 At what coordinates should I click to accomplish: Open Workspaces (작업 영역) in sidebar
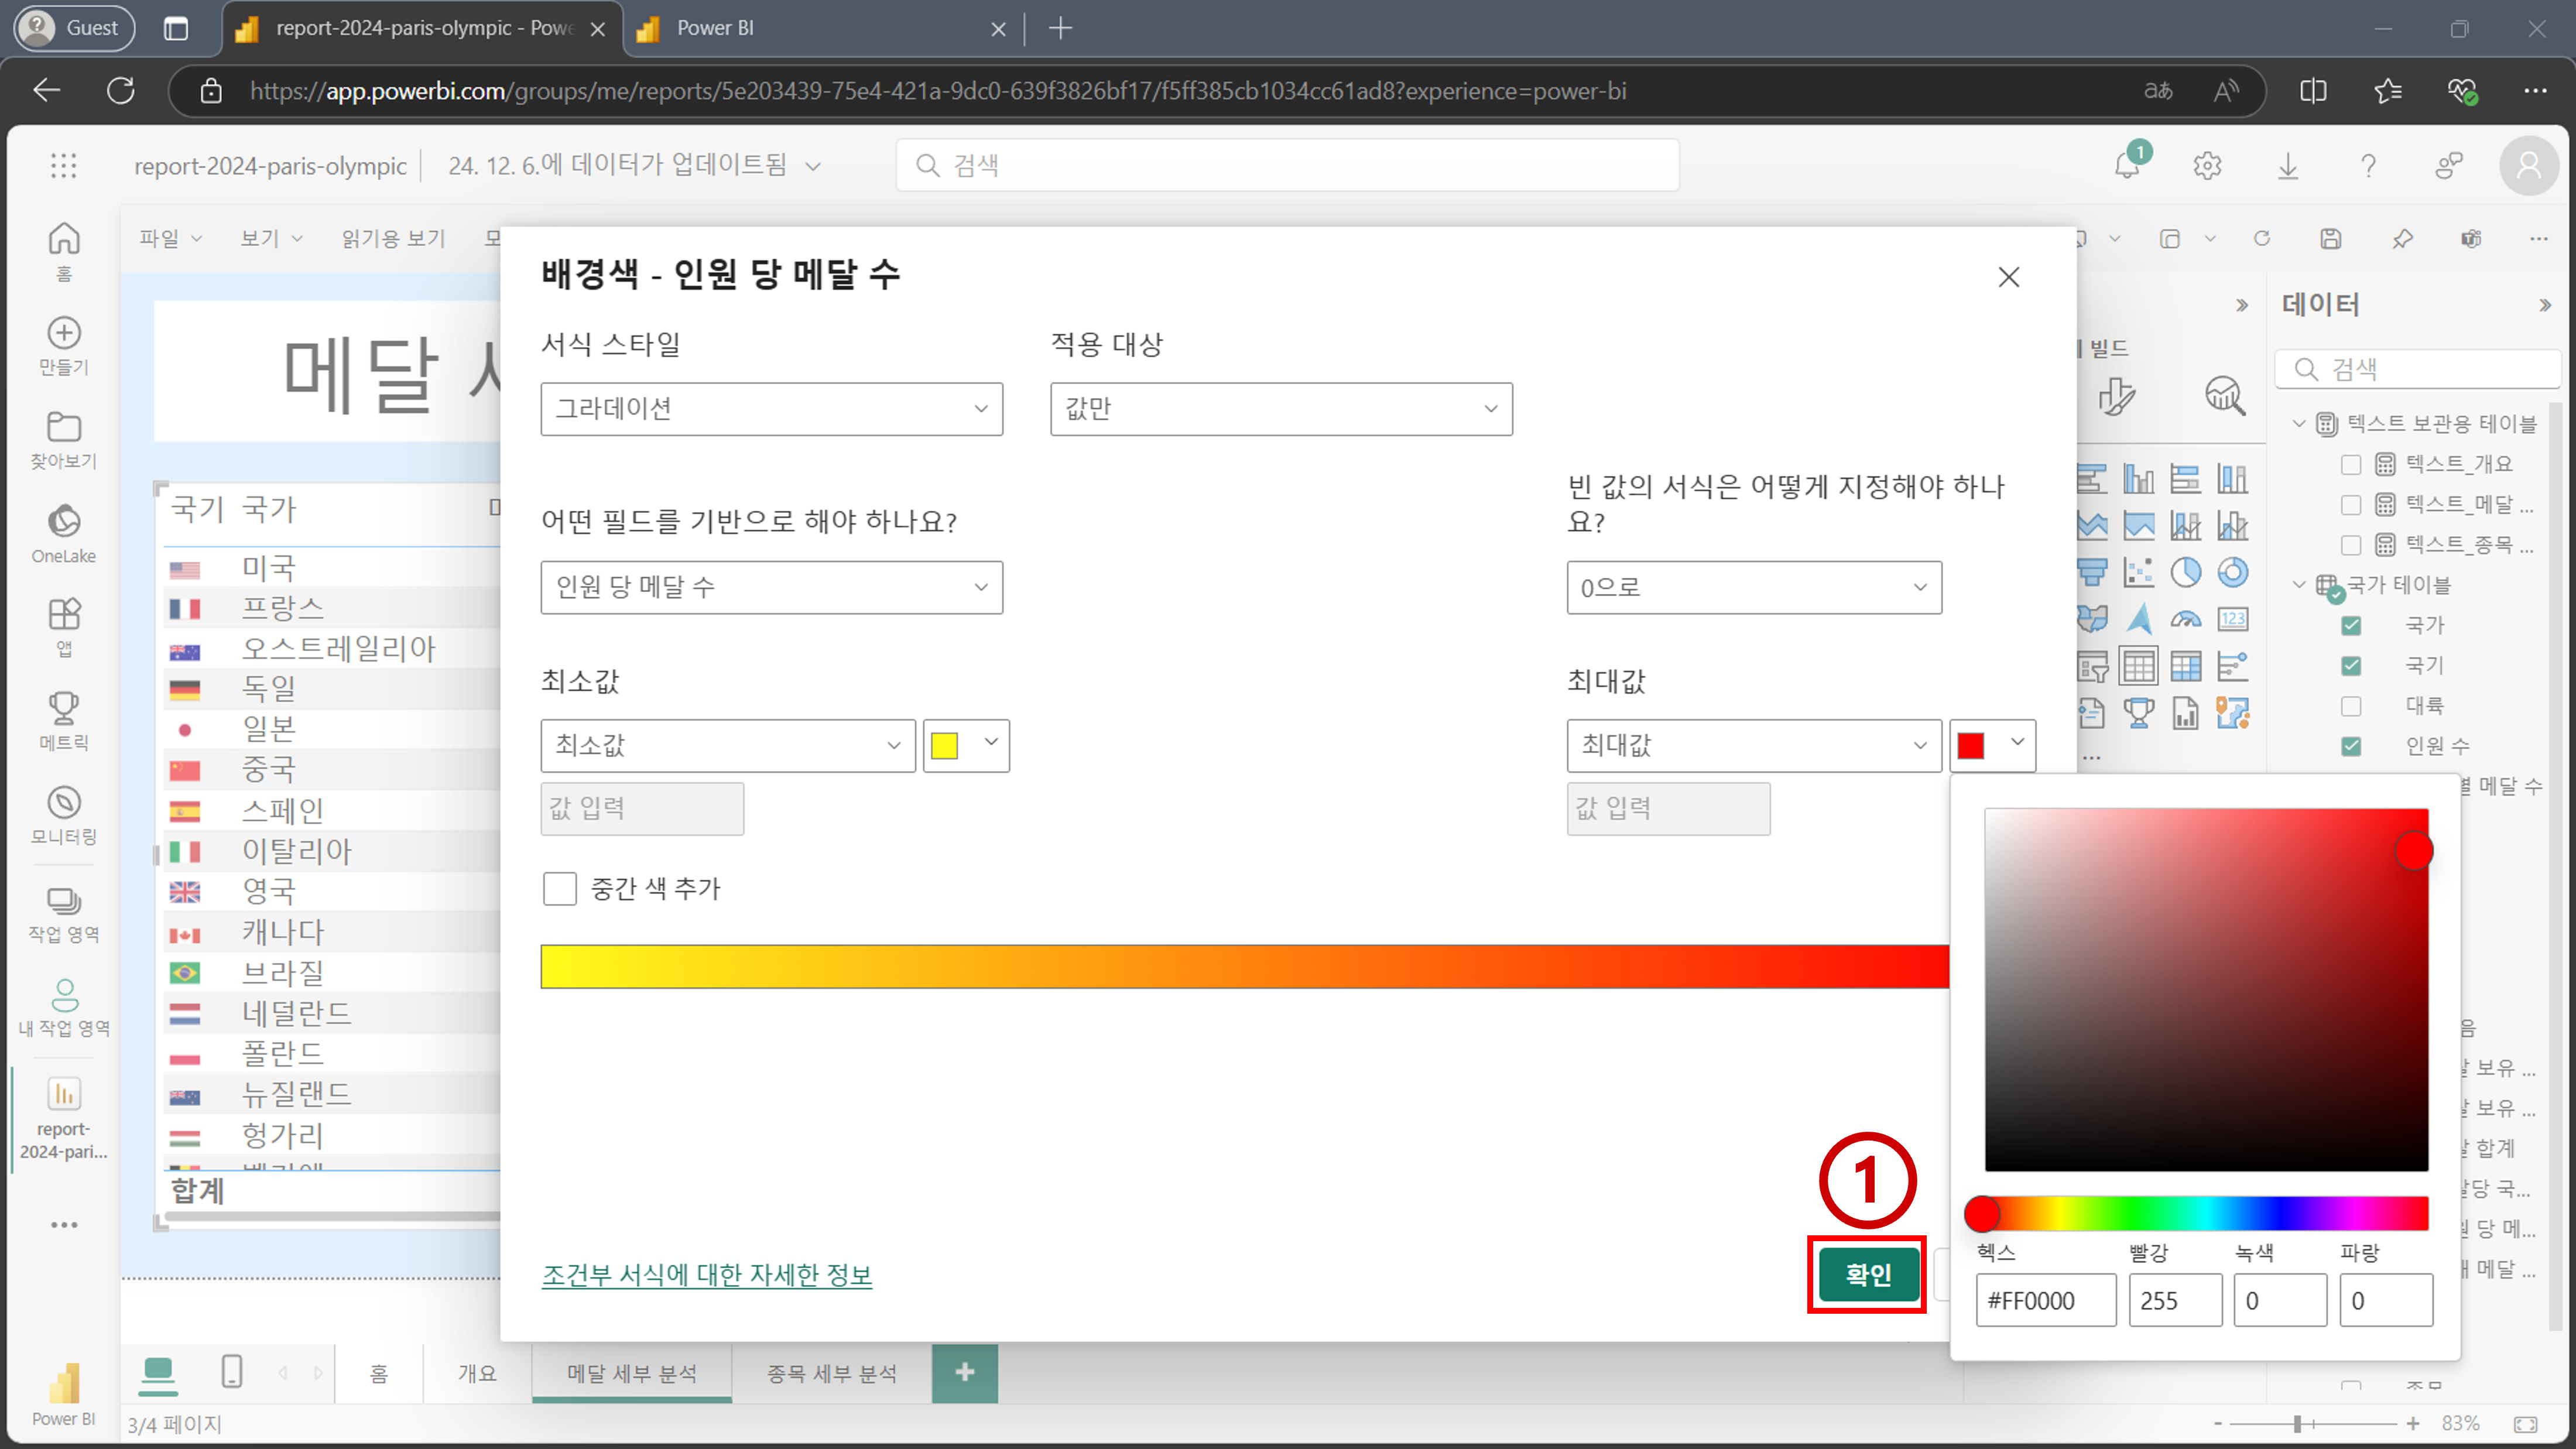64,914
